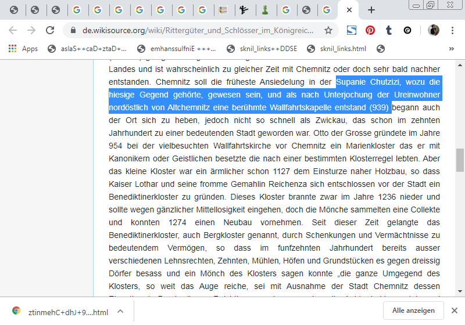Screen dimensions: 465x325
Task: Click the word 'Bergkloster'
Action: point(224,235)
